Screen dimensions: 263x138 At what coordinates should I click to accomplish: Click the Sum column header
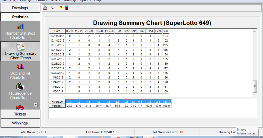(x=166, y=31)
